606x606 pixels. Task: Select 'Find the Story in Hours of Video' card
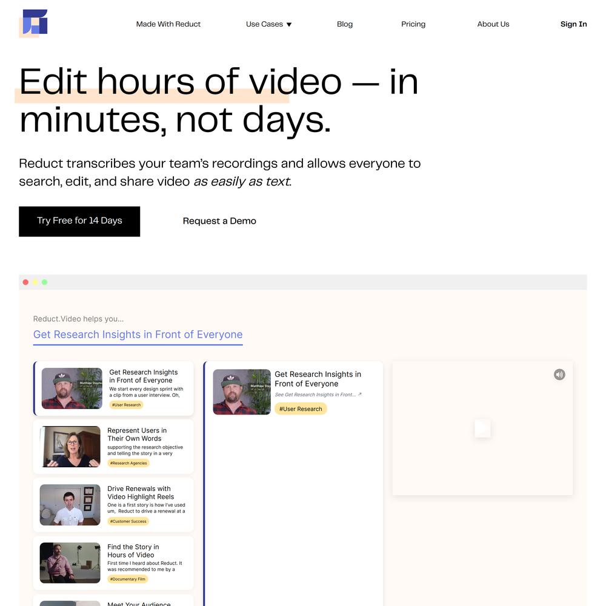(114, 563)
